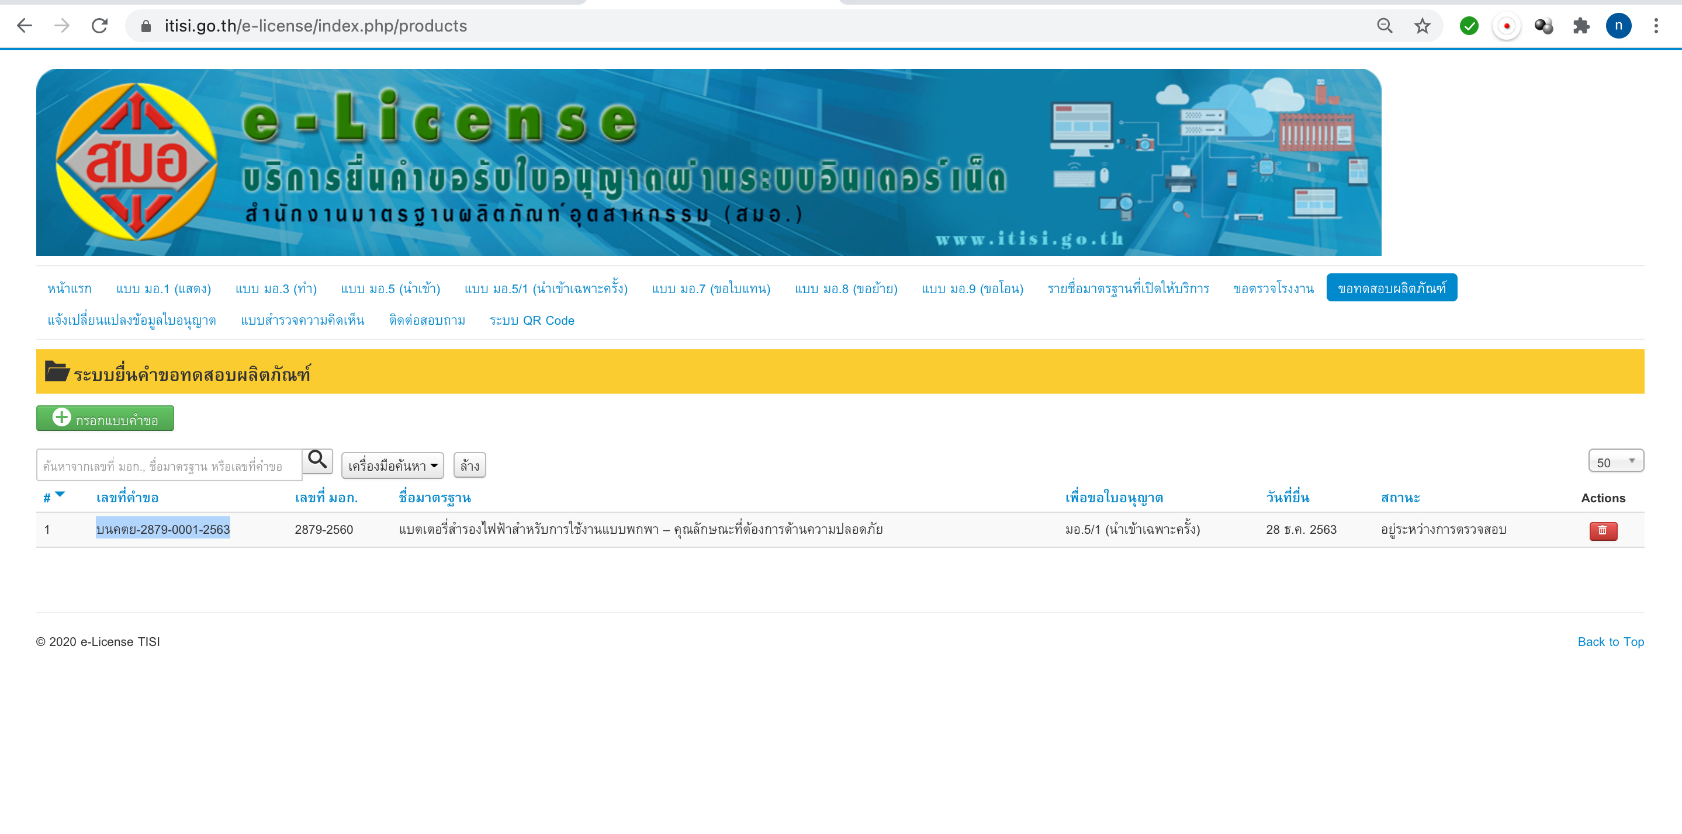Click the sort arrow beside # column
This screenshot has width=1682, height=834.
pos(60,495)
